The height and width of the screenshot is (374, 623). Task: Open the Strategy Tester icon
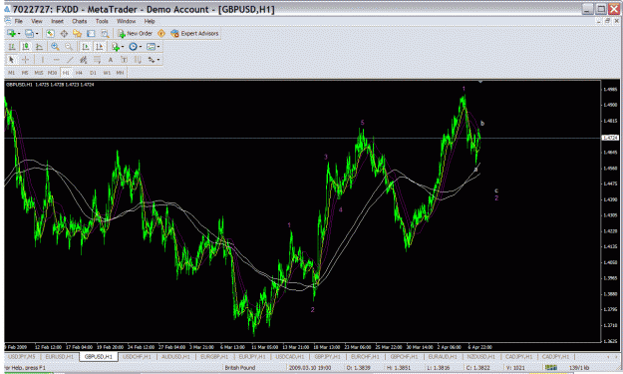click(x=105, y=33)
